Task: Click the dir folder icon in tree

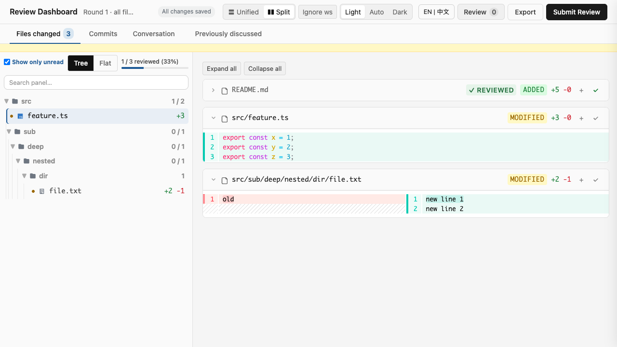Action: (x=33, y=176)
